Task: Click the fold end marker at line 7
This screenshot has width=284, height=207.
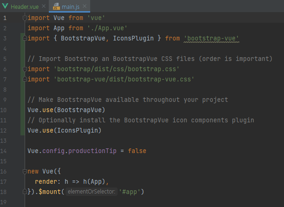Action: coord(25,79)
